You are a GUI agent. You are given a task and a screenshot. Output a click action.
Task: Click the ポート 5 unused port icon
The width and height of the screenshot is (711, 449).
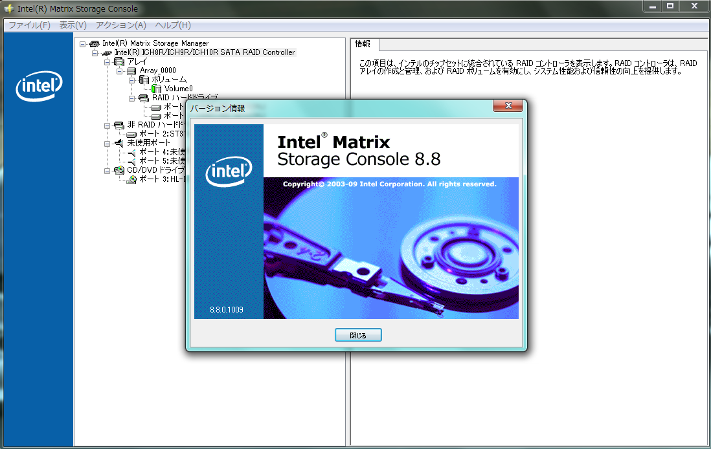[x=132, y=162]
